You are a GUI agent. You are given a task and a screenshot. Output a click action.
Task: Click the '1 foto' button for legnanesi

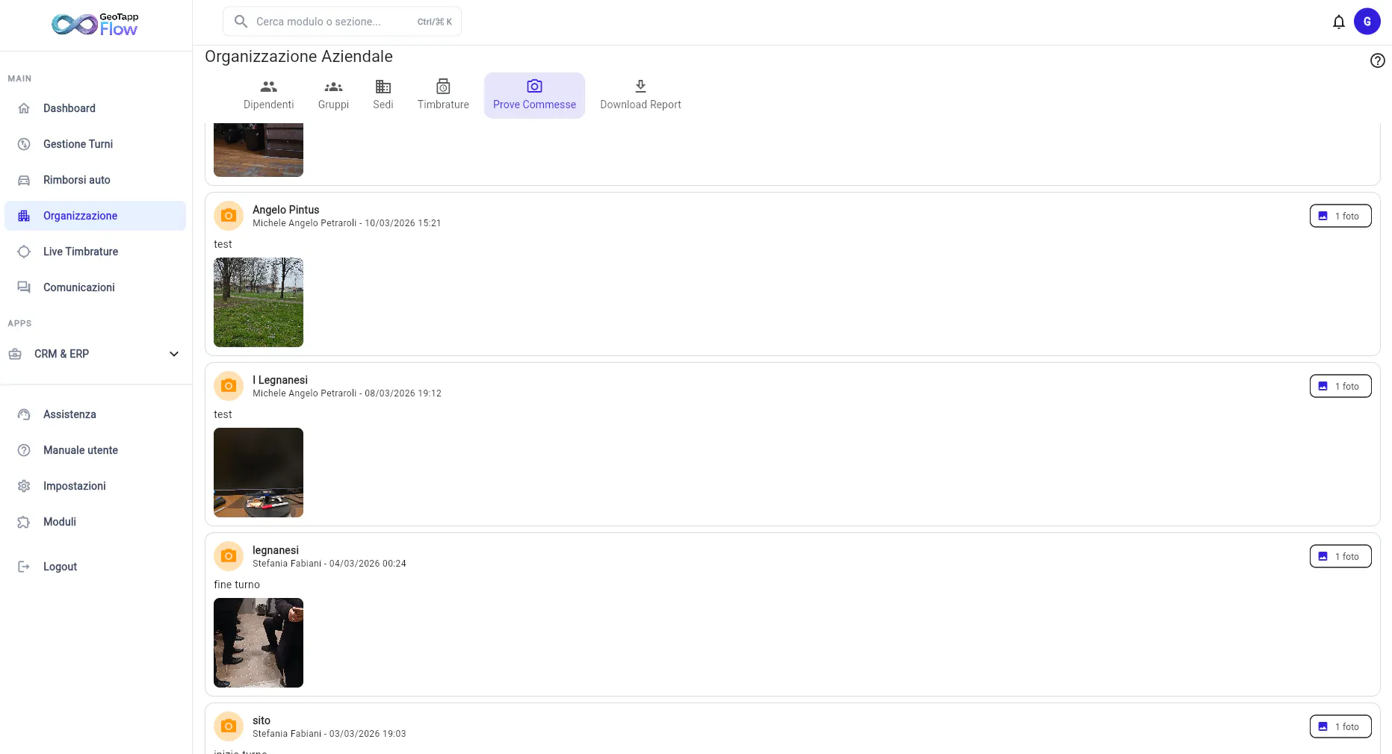(1340, 556)
